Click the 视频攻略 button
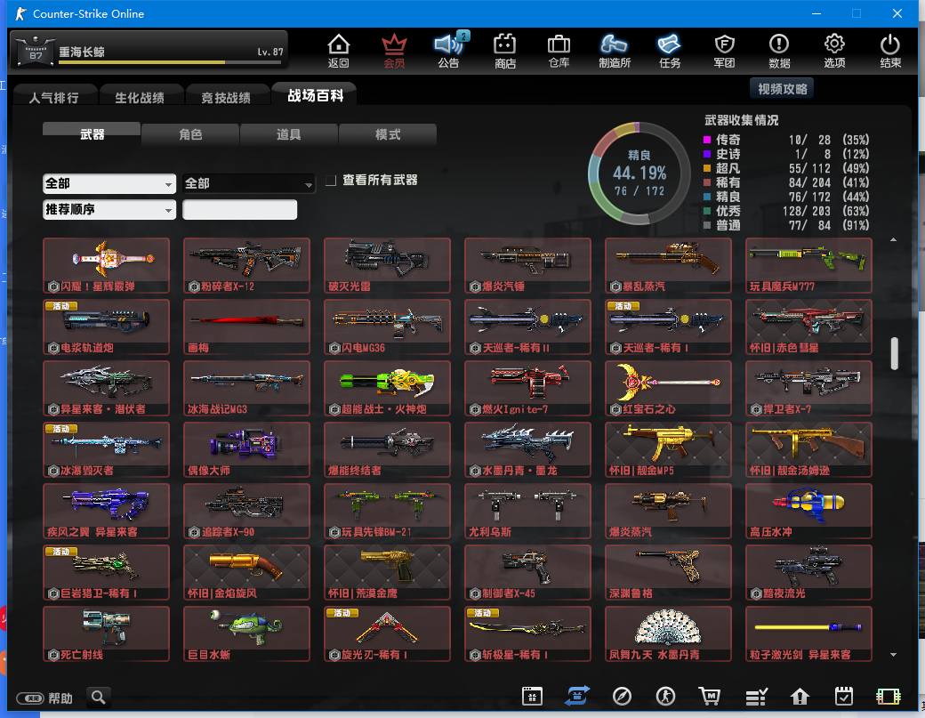The height and width of the screenshot is (718, 925). coord(782,88)
